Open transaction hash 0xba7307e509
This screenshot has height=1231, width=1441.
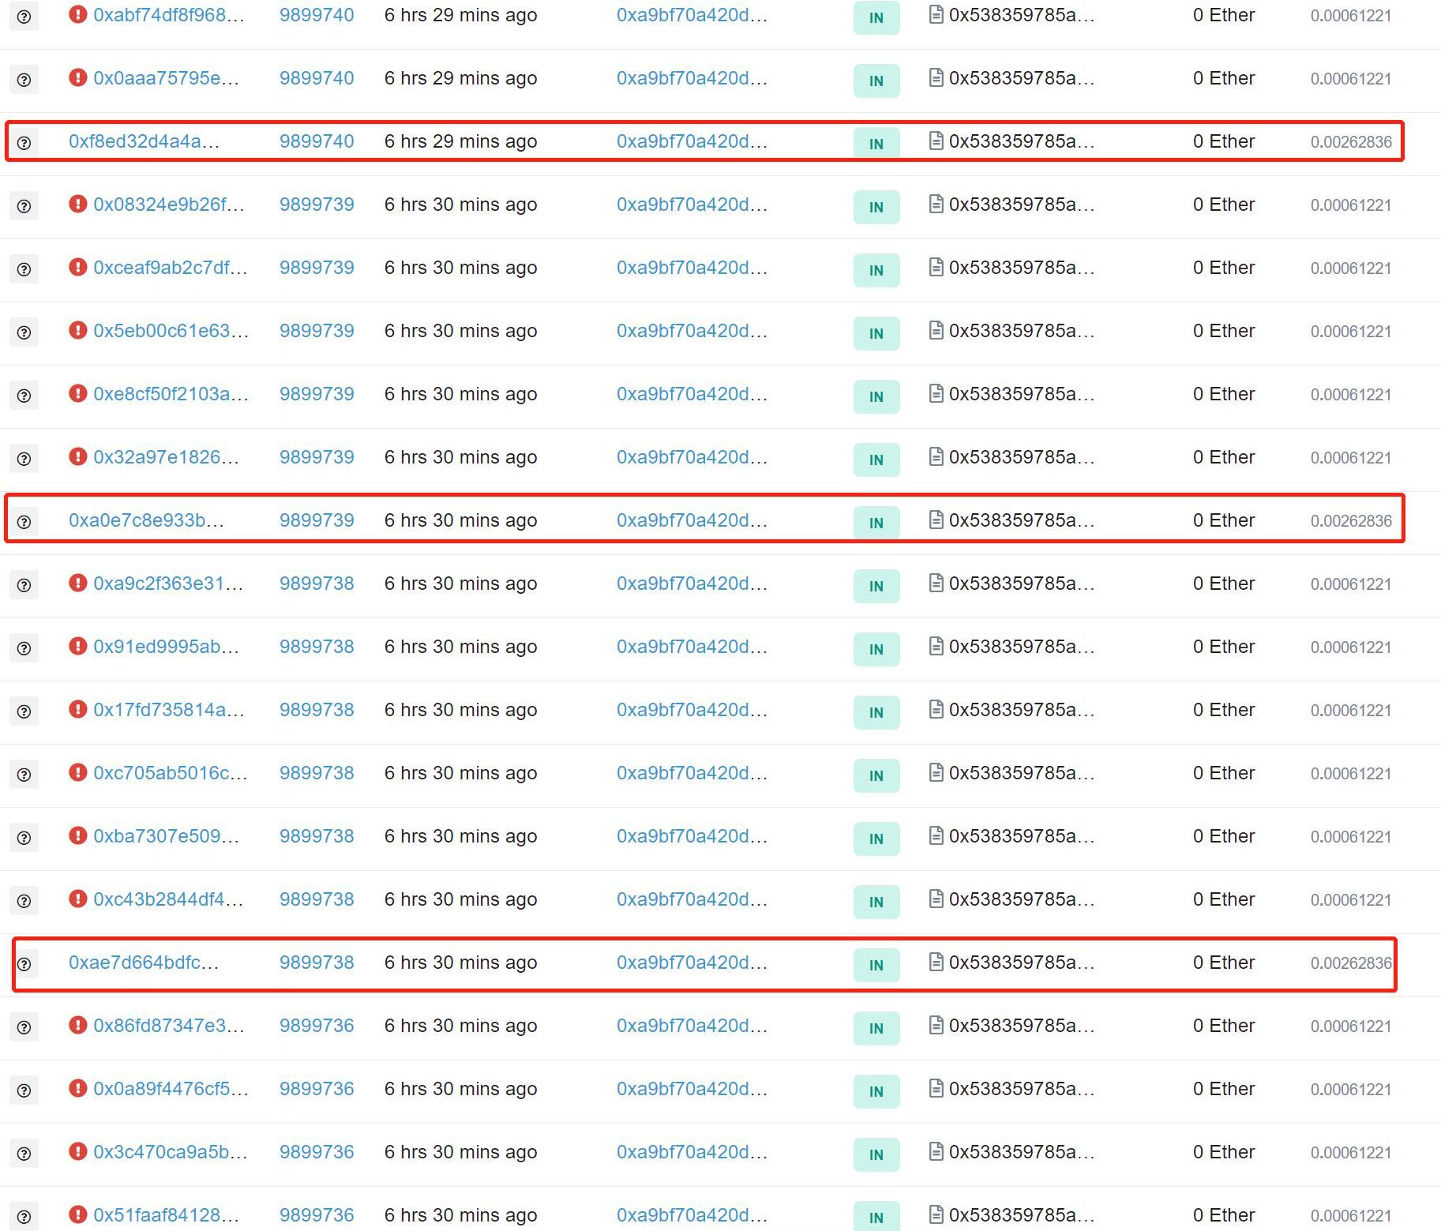(166, 836)
